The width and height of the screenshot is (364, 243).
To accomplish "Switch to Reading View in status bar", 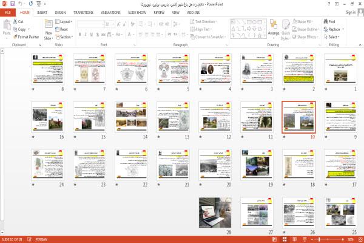I will 295,239.
